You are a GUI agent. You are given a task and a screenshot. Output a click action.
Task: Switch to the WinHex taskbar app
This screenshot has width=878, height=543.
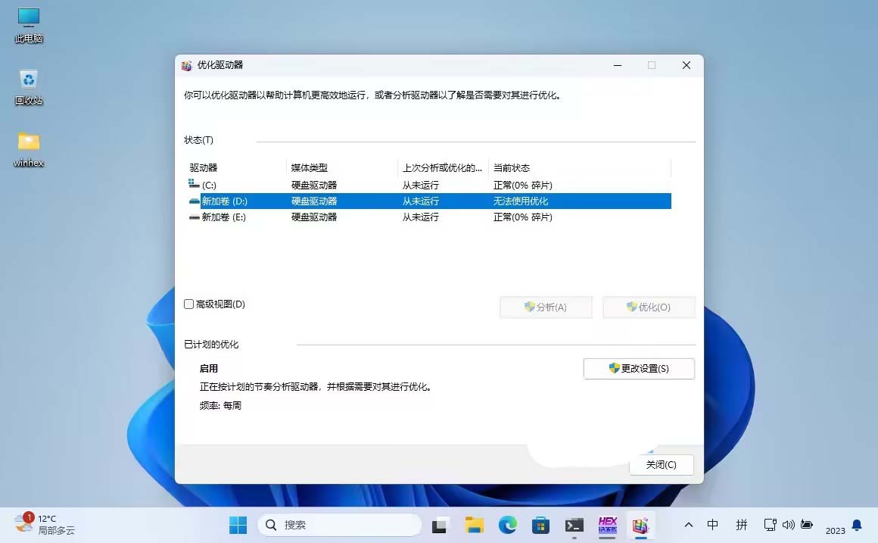pyautogui.click(x=608, y=525)
